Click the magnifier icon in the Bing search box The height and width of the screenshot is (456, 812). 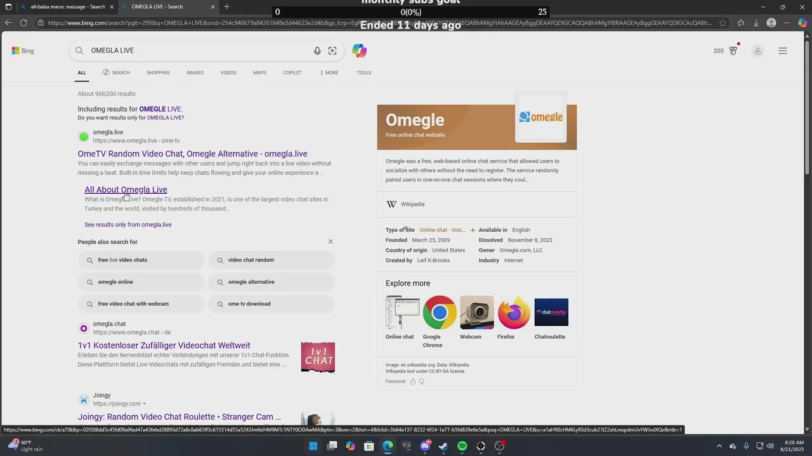click(x=79, y=51)
